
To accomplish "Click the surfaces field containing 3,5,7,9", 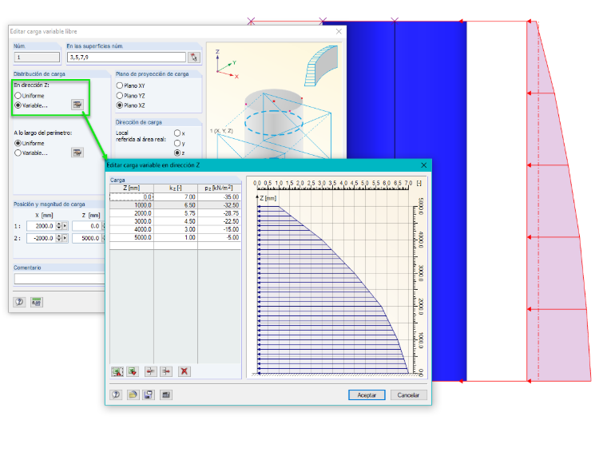I will pyautogui.click(x=126, y=57).
